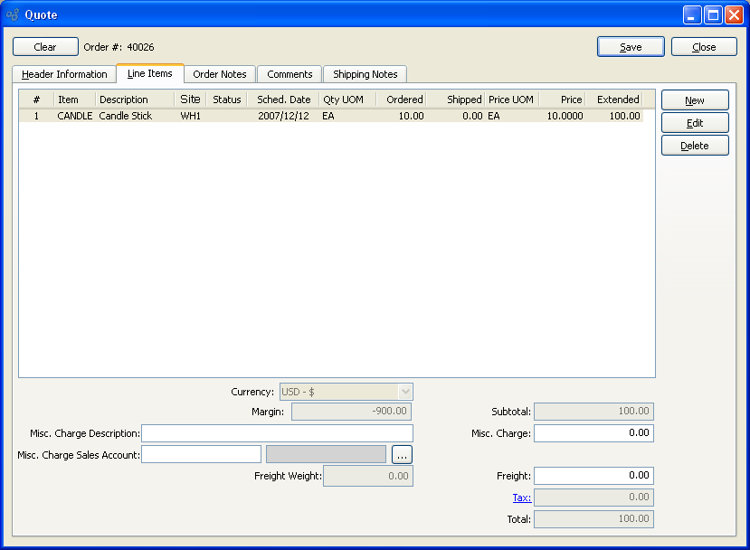Click the Freight amount field
The image size is (750, 550).
[593, 476]
